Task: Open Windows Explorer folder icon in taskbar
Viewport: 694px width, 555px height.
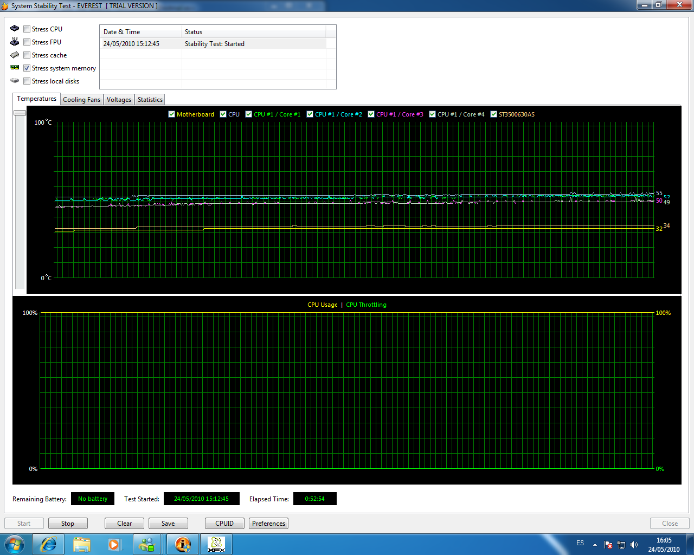Action: click(81, 544)
